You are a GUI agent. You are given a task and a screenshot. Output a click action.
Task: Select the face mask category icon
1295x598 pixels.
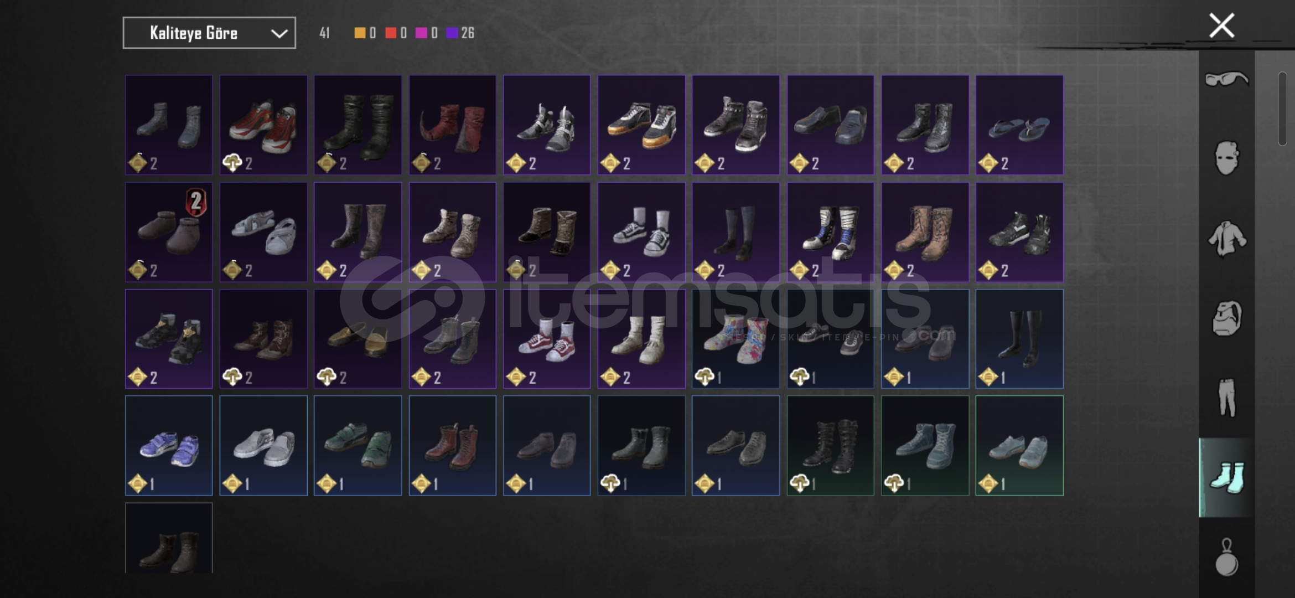pos(1226,158)
